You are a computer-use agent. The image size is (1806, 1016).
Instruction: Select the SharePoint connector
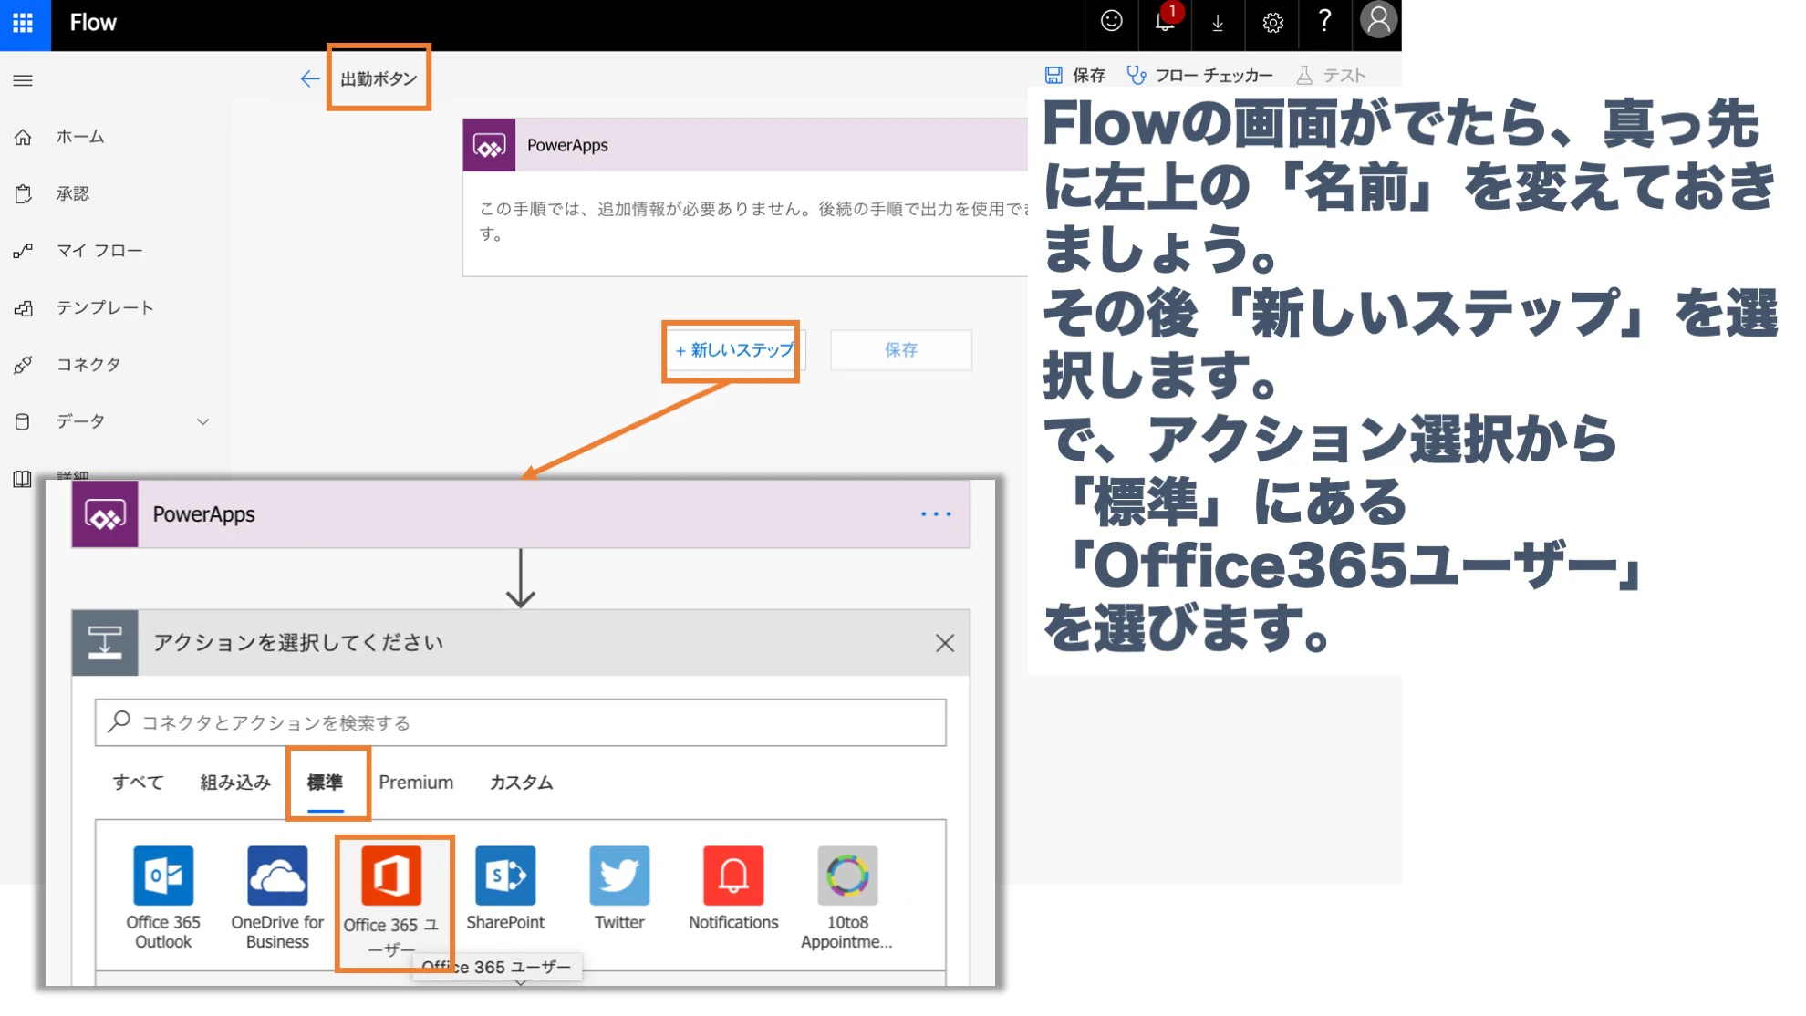(505, 888)
